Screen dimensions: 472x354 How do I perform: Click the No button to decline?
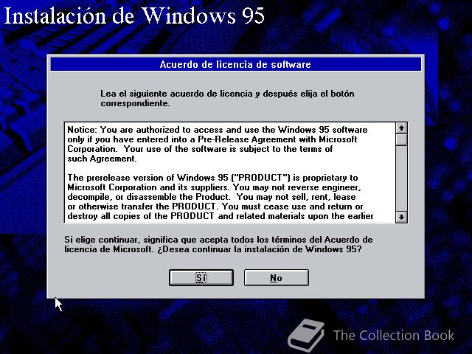(x=276, y=277)
